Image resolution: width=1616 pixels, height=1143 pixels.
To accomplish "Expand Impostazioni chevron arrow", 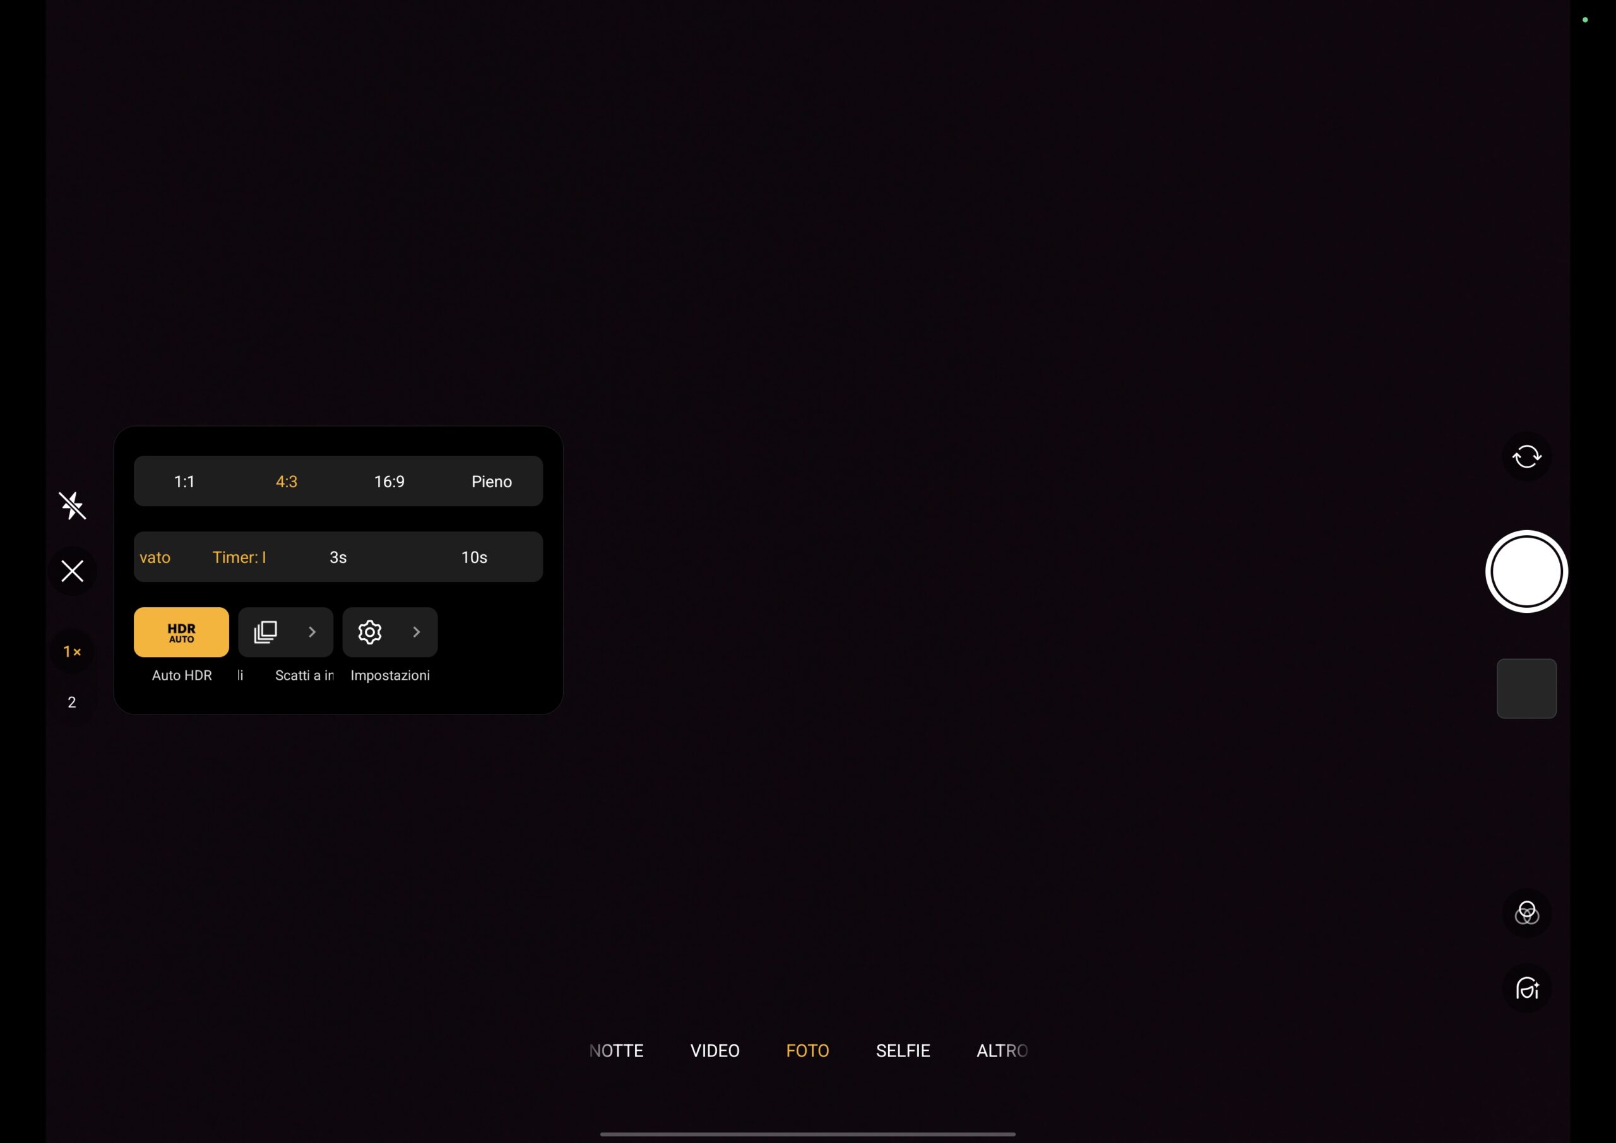I will 417,632.
